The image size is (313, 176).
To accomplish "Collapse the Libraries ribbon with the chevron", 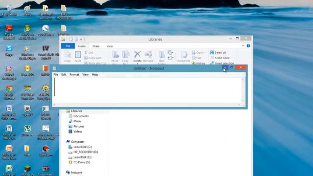I will point(243,45).
